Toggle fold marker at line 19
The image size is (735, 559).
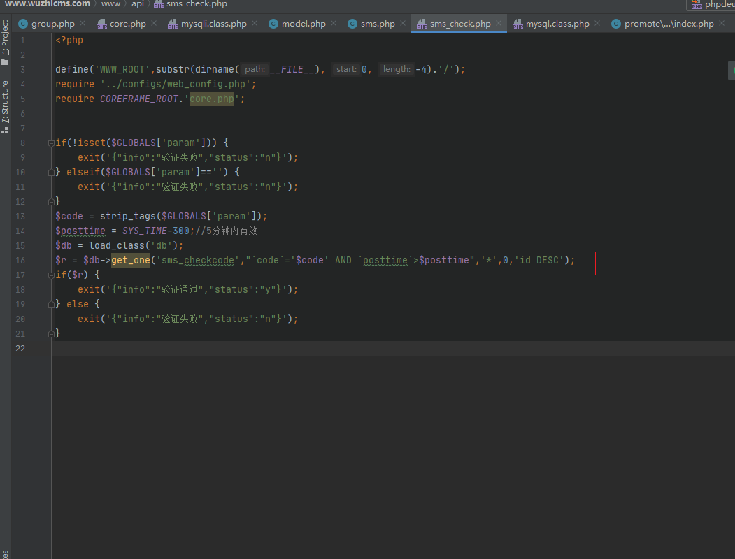coord(51,305)
